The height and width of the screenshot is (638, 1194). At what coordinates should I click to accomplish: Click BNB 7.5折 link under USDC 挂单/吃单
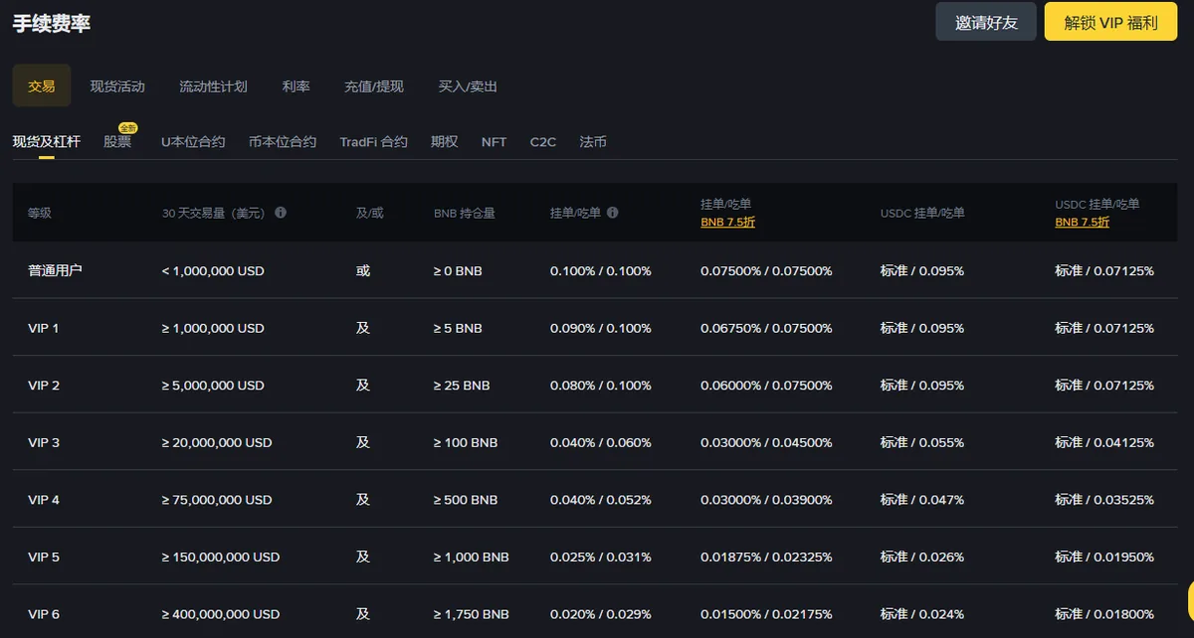1082,223
